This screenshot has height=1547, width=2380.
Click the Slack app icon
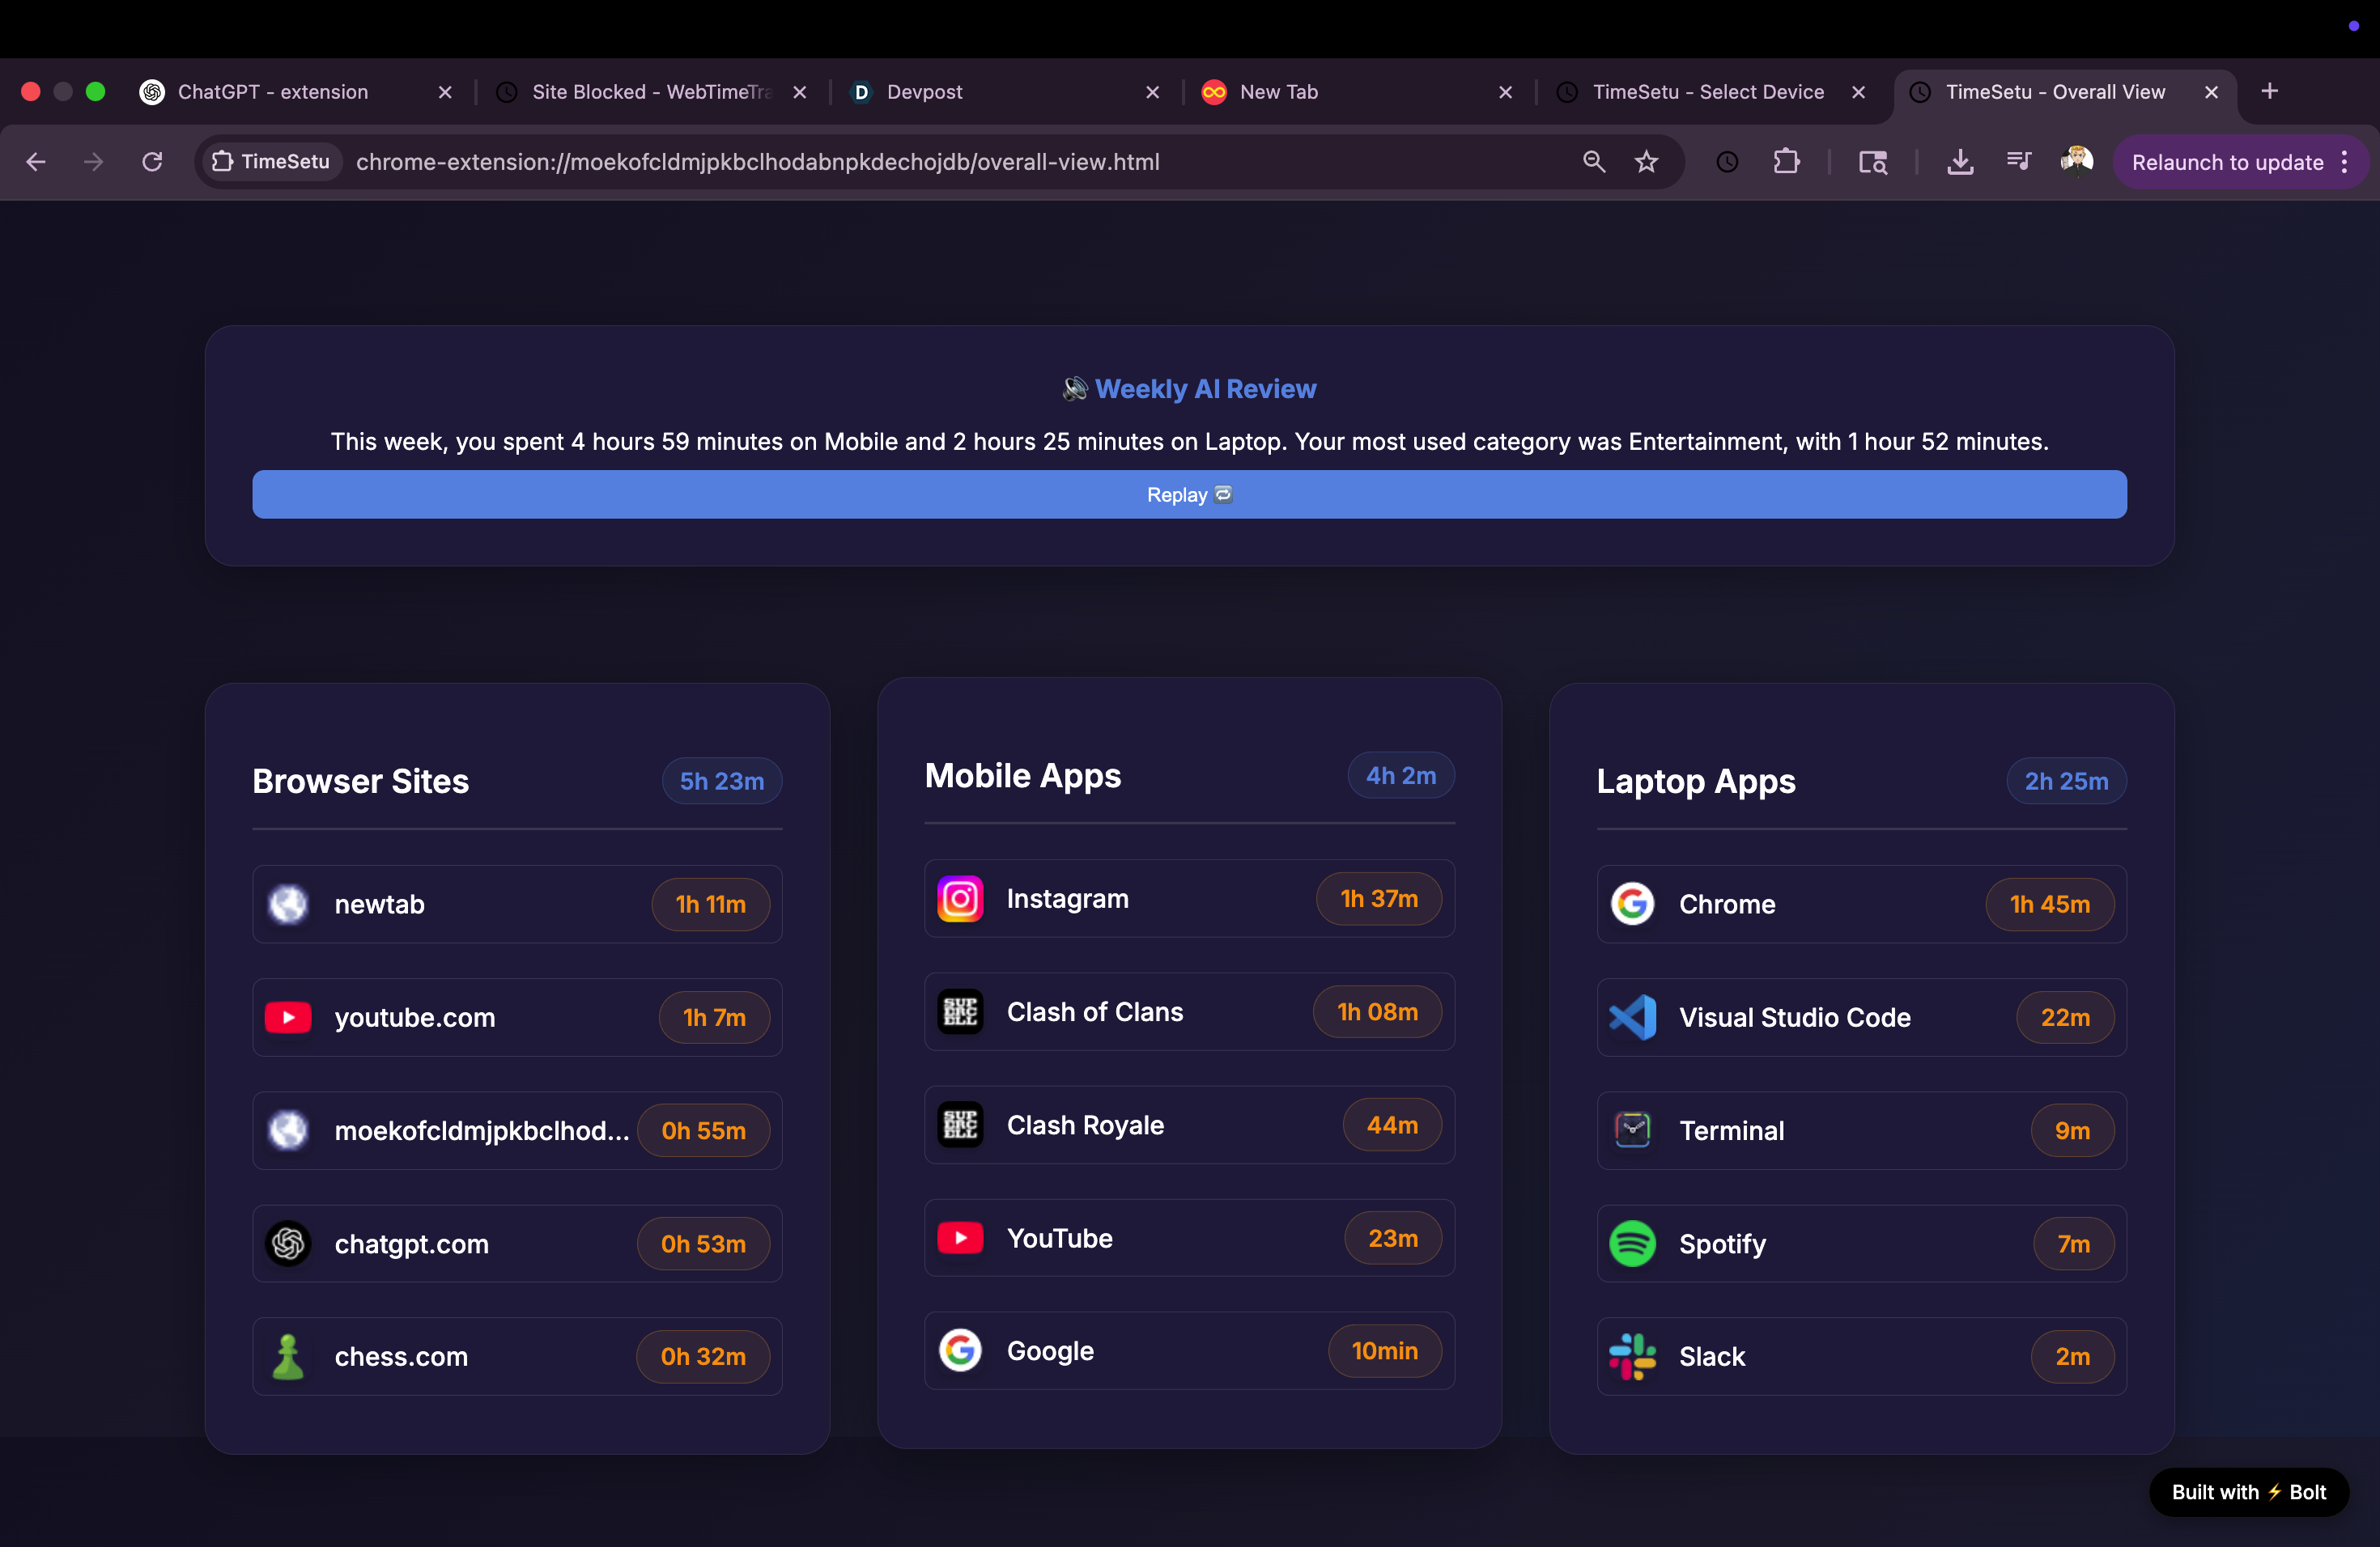coord(1632,1356)
